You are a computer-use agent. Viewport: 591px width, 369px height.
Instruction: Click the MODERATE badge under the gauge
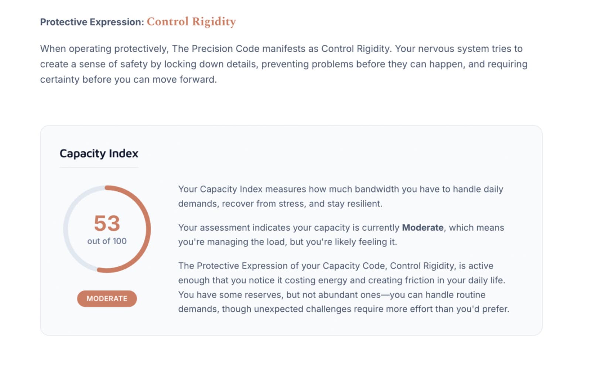coord(107,299)
